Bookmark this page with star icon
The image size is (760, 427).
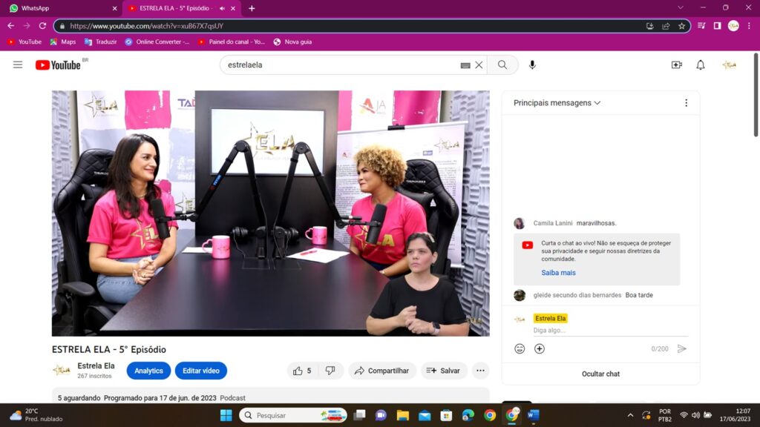681,26
